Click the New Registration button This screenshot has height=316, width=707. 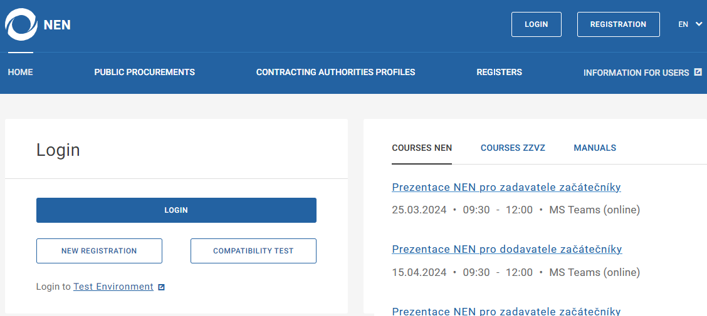(99, 251)
